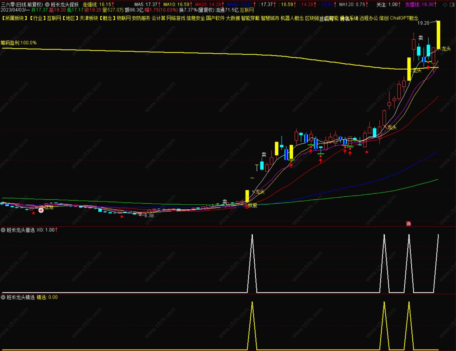
Task: Click the 19.20 high price label
Action: 423,23
